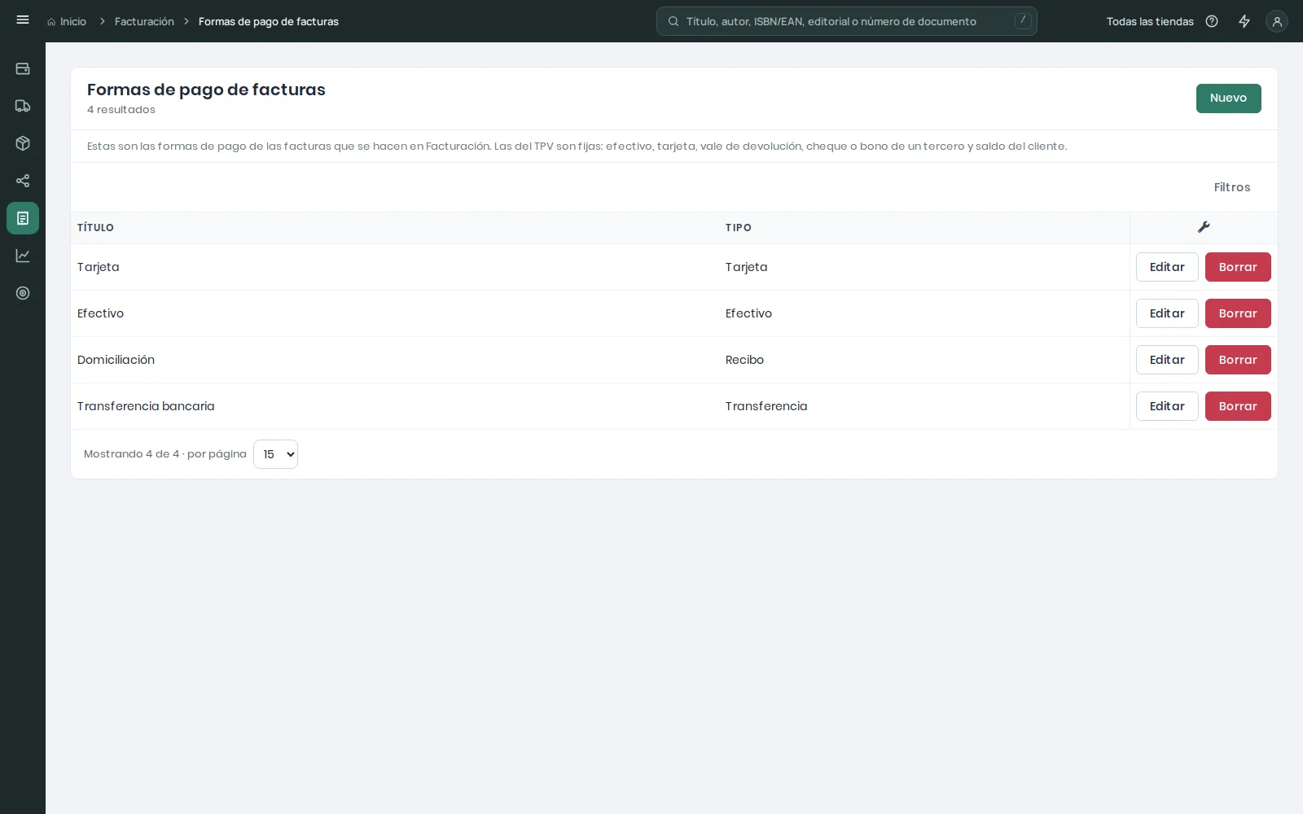
Task: Open Filtros
Action: tap(1231, 187)
